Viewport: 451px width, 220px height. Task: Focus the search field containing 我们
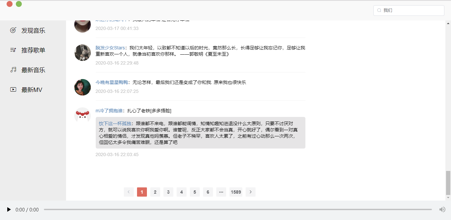(409, 10)
